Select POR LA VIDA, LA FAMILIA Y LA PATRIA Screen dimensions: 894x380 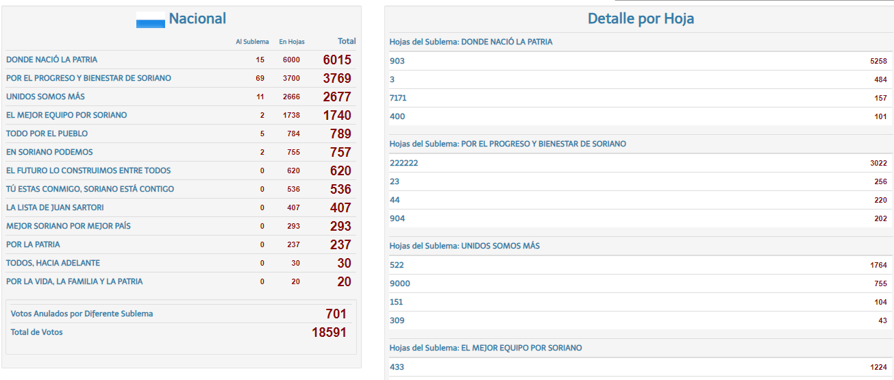(74, 281)
